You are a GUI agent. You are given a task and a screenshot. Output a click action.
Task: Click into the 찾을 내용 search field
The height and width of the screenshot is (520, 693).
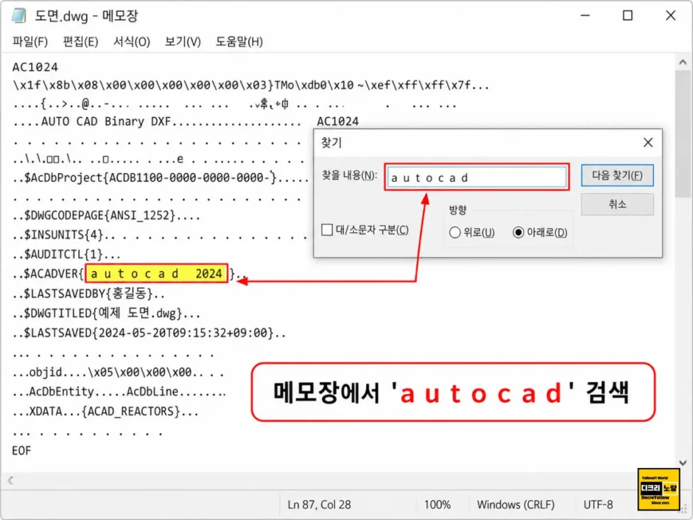click(x=477, y=177)
